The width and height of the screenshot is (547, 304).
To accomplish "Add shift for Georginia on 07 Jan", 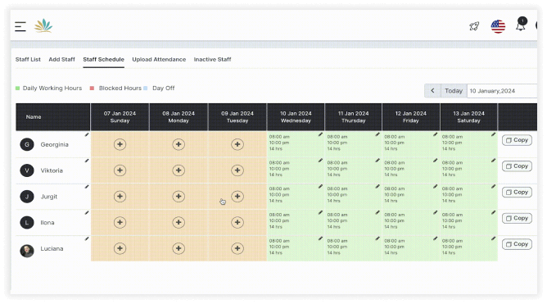I will click(x=120, y=144).
